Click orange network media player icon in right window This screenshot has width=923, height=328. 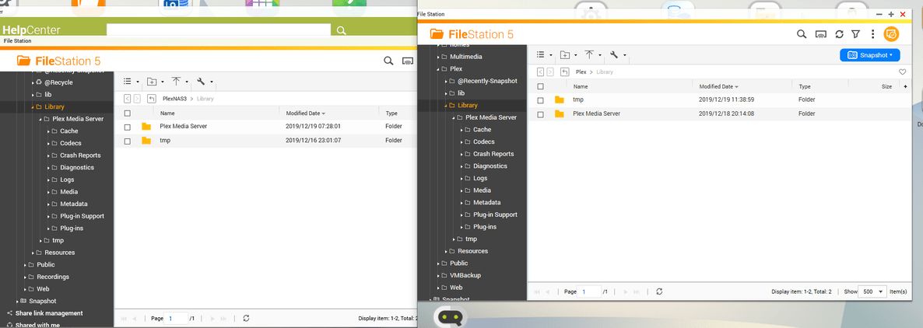coord(891,34)
